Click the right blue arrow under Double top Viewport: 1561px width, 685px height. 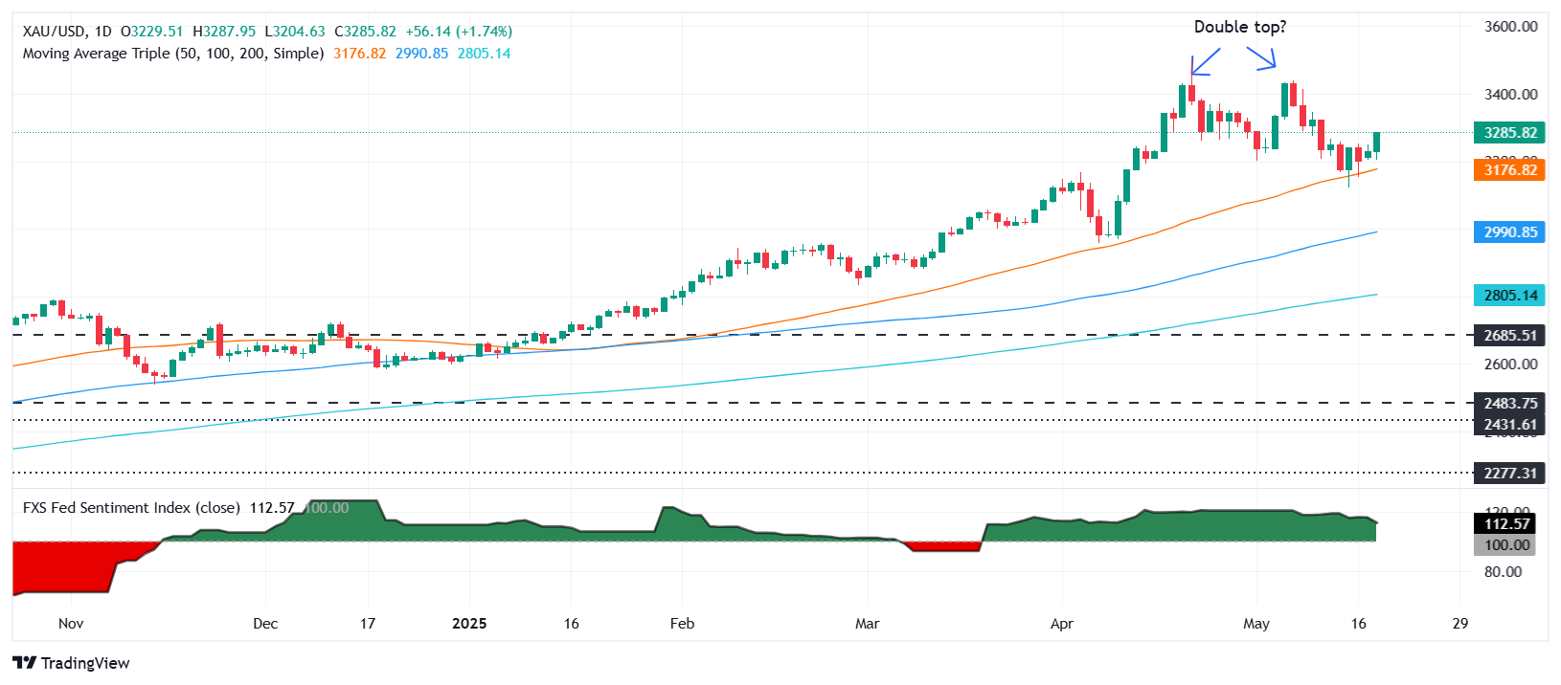1262,58
